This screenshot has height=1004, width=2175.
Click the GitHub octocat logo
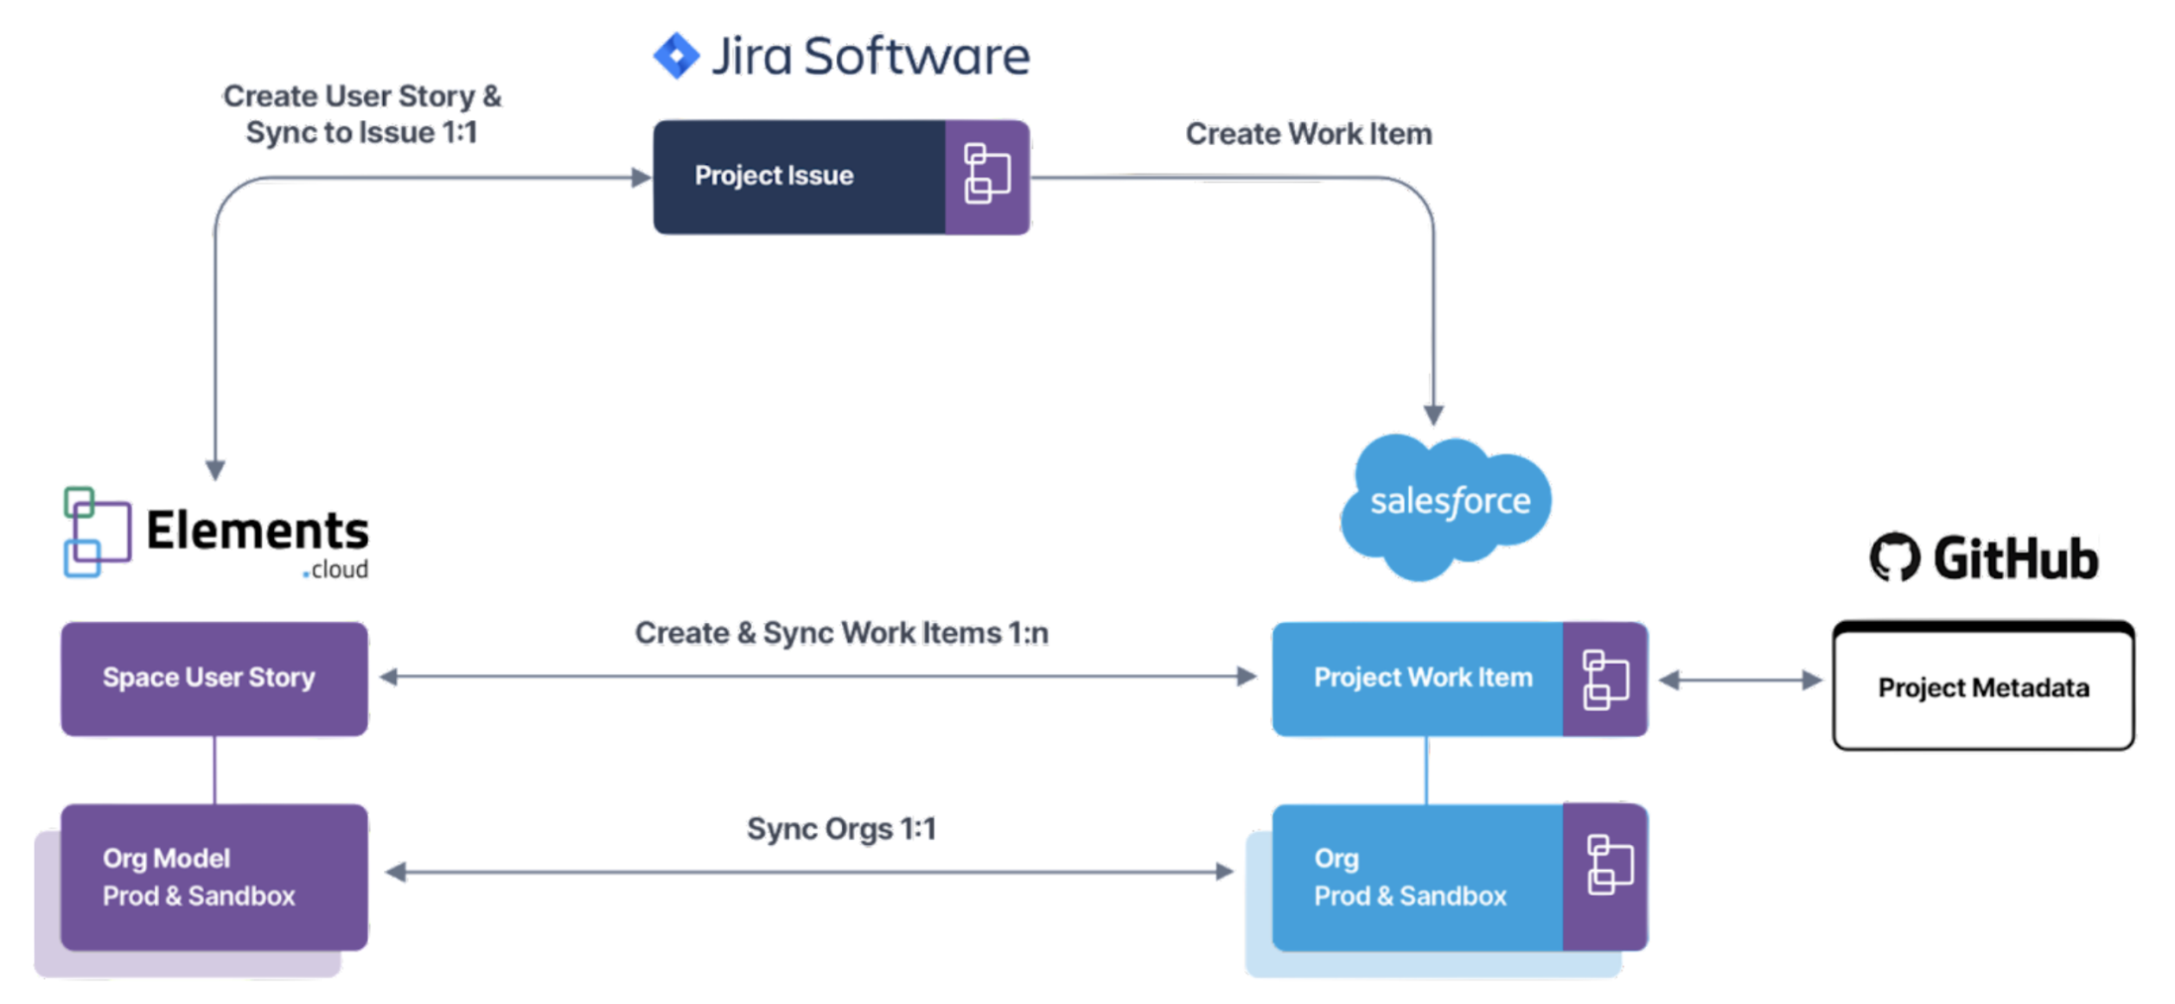(x=1895, y=557)
